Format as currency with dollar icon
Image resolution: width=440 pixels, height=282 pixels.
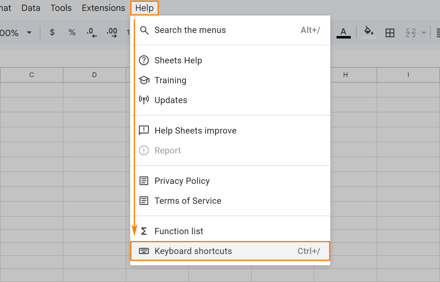pyautogui.click(x=52, y=32)
